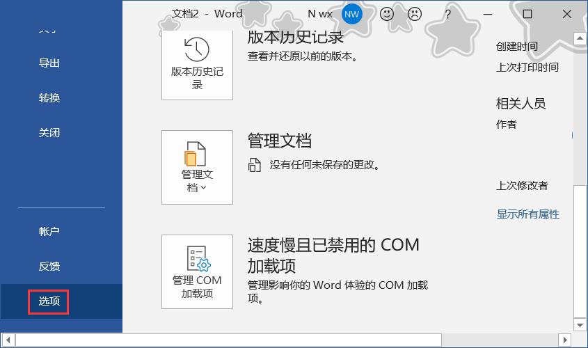Click the N wx account name
Viewport: 588px width, 348px height.
320,14
